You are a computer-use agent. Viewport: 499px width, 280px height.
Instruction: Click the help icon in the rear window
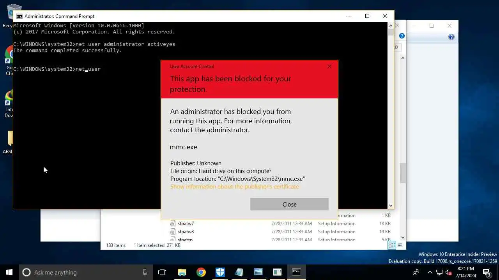451,37
